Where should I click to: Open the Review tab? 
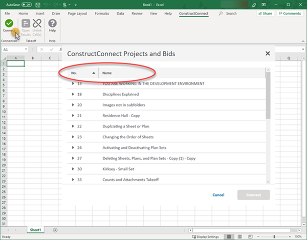click(137, 13)
